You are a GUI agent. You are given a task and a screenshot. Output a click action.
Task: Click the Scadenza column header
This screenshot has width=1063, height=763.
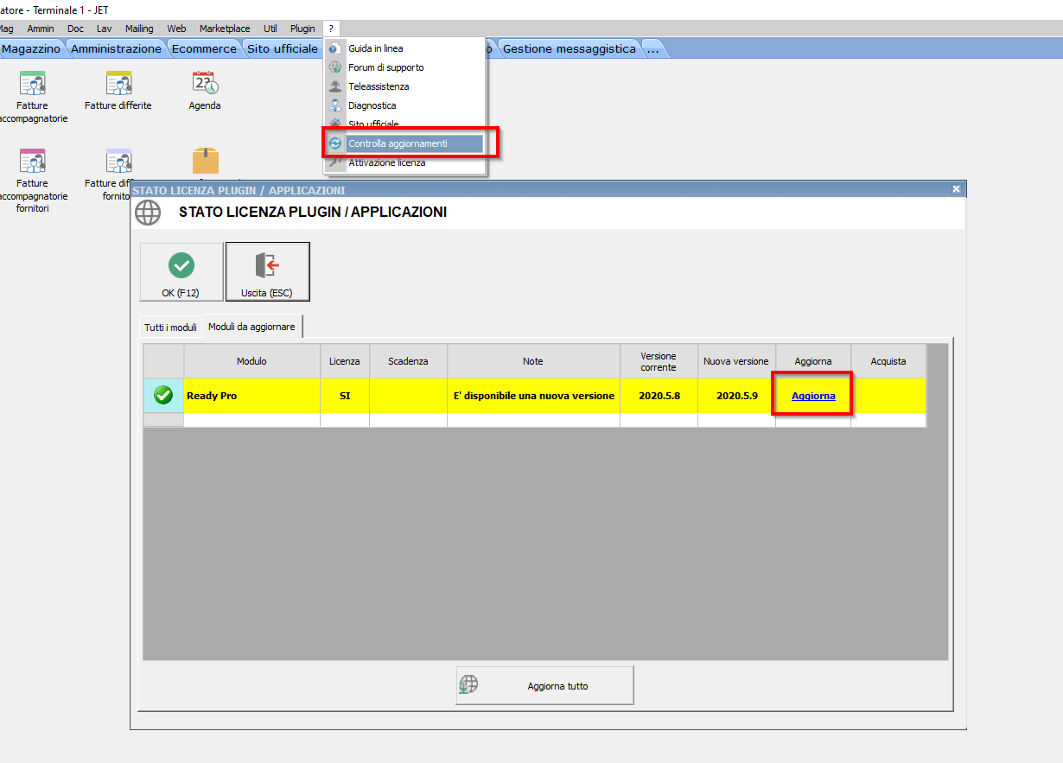pos(408,361)
